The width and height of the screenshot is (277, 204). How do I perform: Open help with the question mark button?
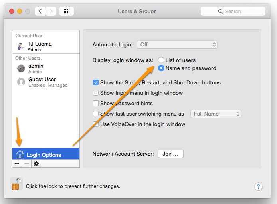point(258,187)
